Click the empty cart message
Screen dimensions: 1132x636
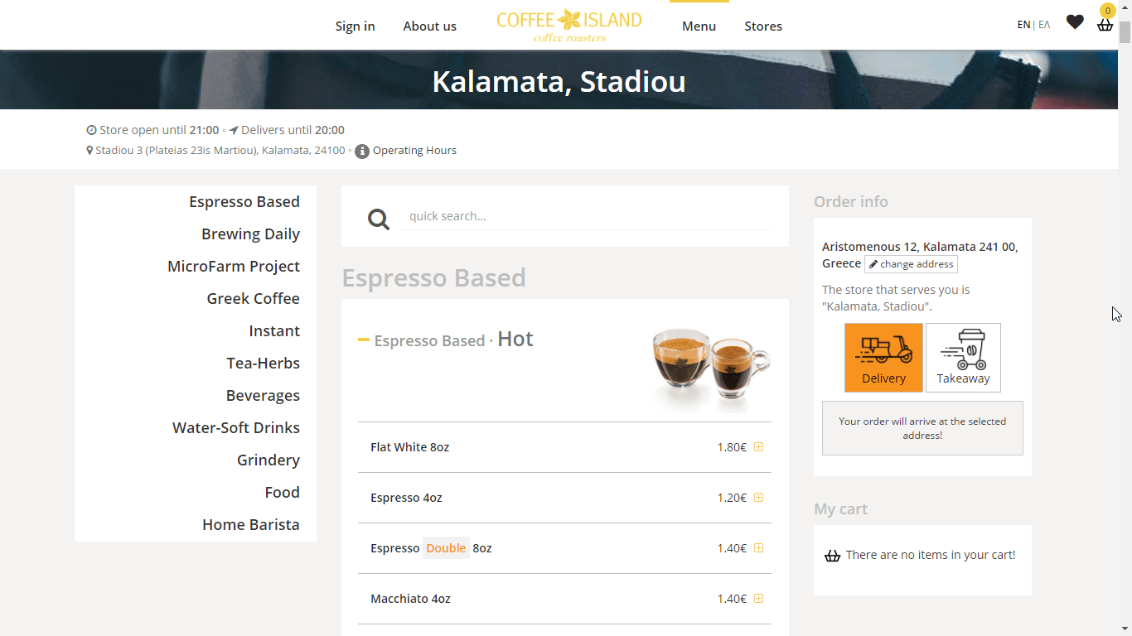coord(930,555)
